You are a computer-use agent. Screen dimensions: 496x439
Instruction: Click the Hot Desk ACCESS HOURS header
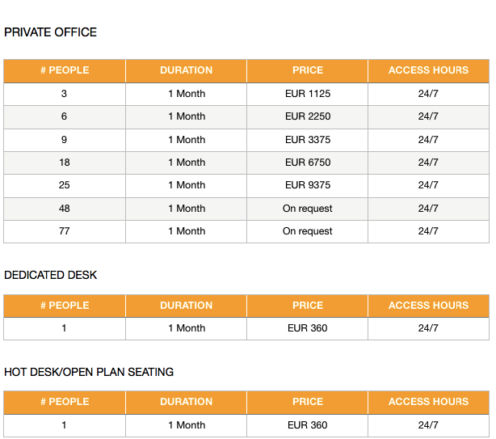pyautogui.click(x=428, y=402)
